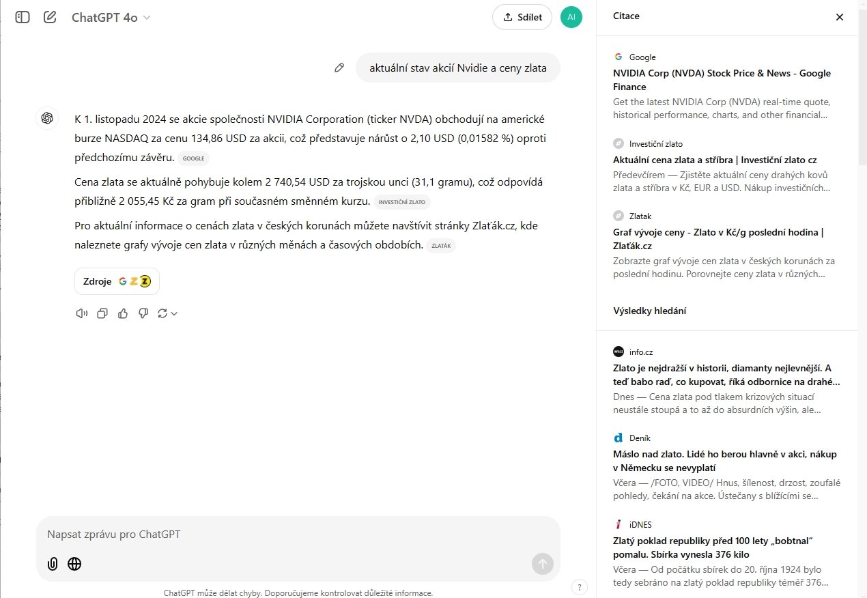Attach a file using the paperclip icon
Image resolution: width=867 pixels, height=598 pixels.
[x=53, y=564]
